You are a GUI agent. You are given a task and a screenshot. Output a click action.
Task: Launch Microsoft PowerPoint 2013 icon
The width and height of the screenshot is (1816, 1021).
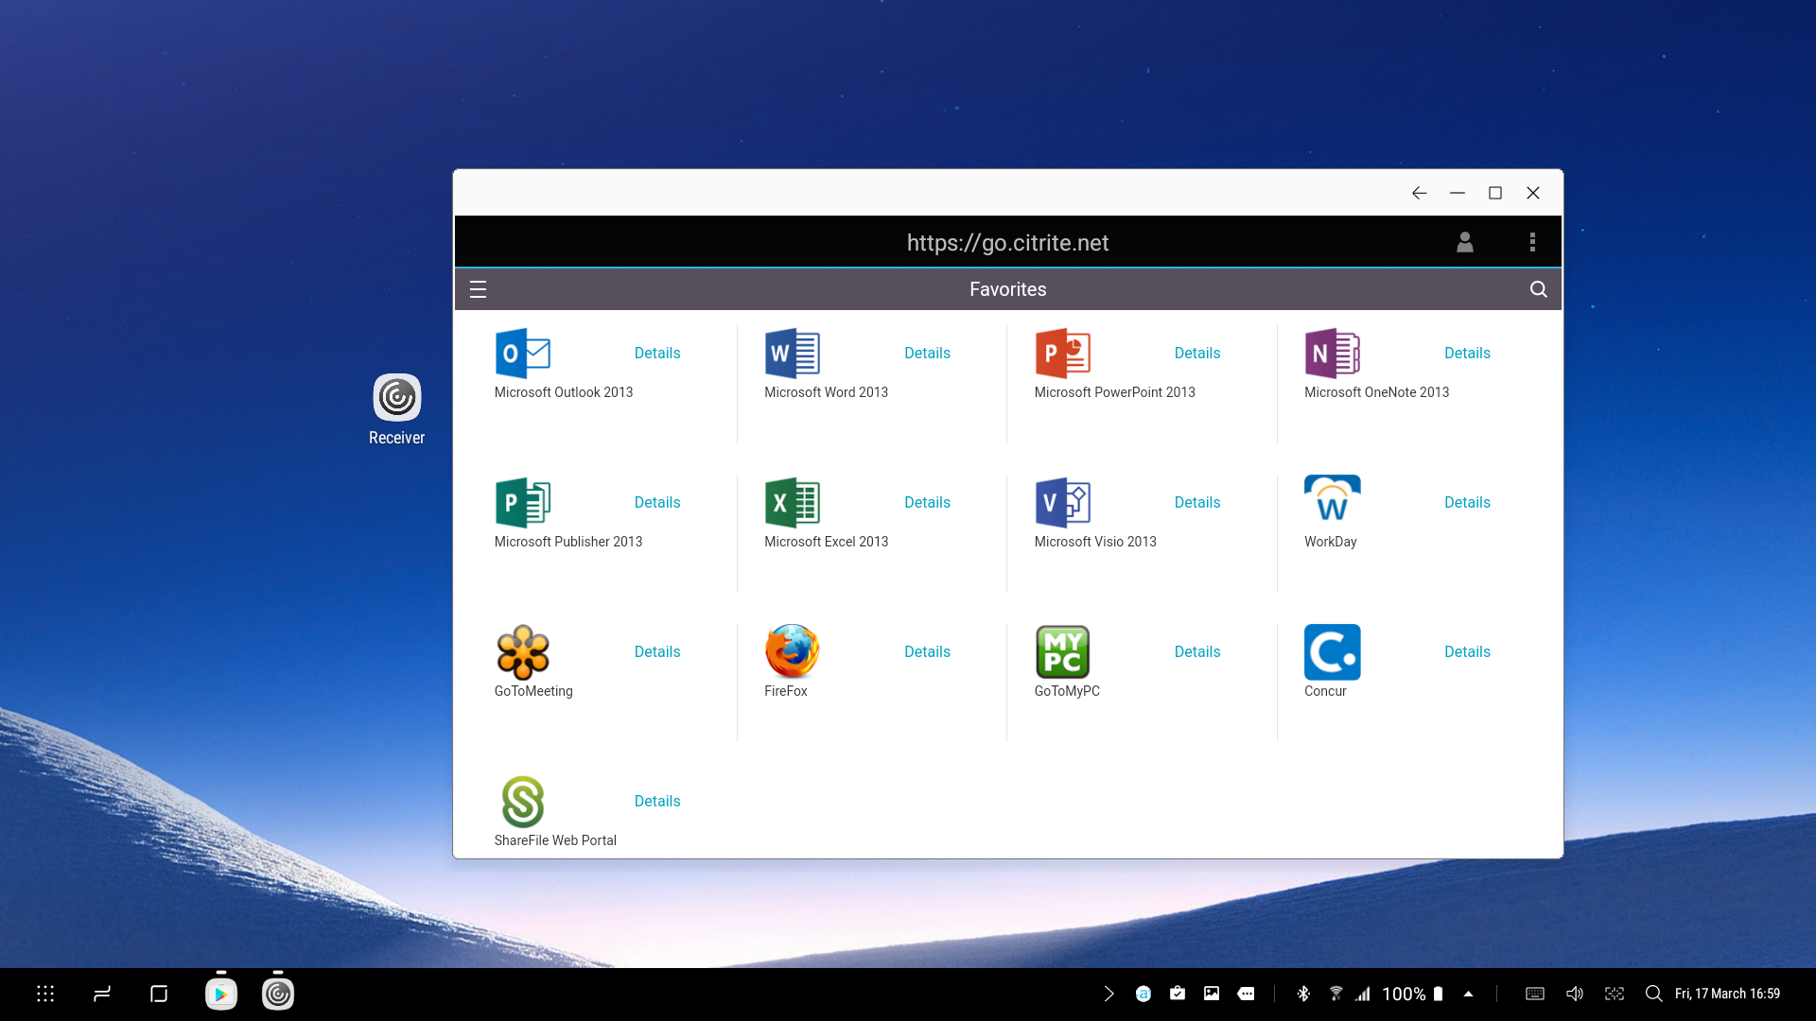(x=1063, y=354)
